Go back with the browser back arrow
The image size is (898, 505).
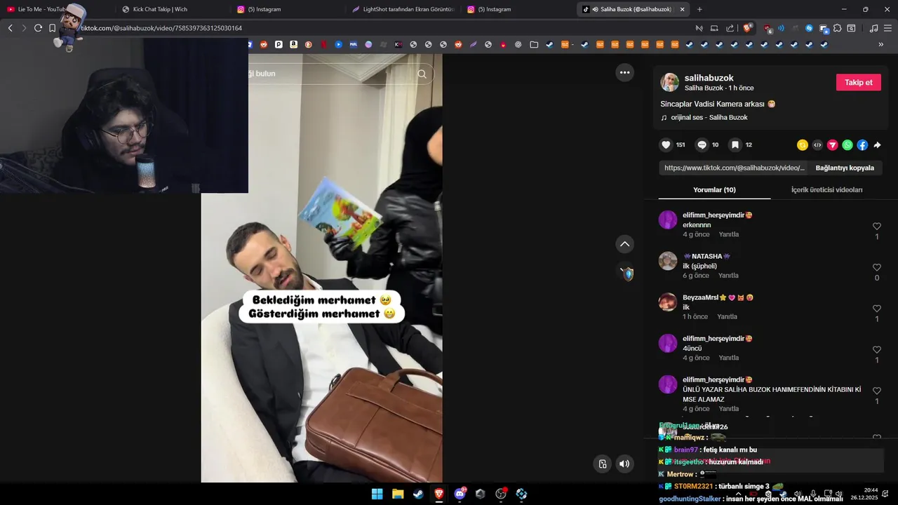(x=10, y=28)
